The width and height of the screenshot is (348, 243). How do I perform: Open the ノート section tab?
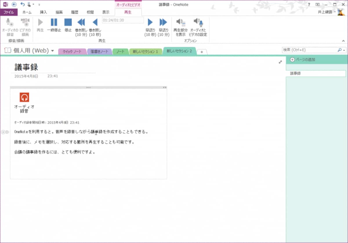click(120, 52)
